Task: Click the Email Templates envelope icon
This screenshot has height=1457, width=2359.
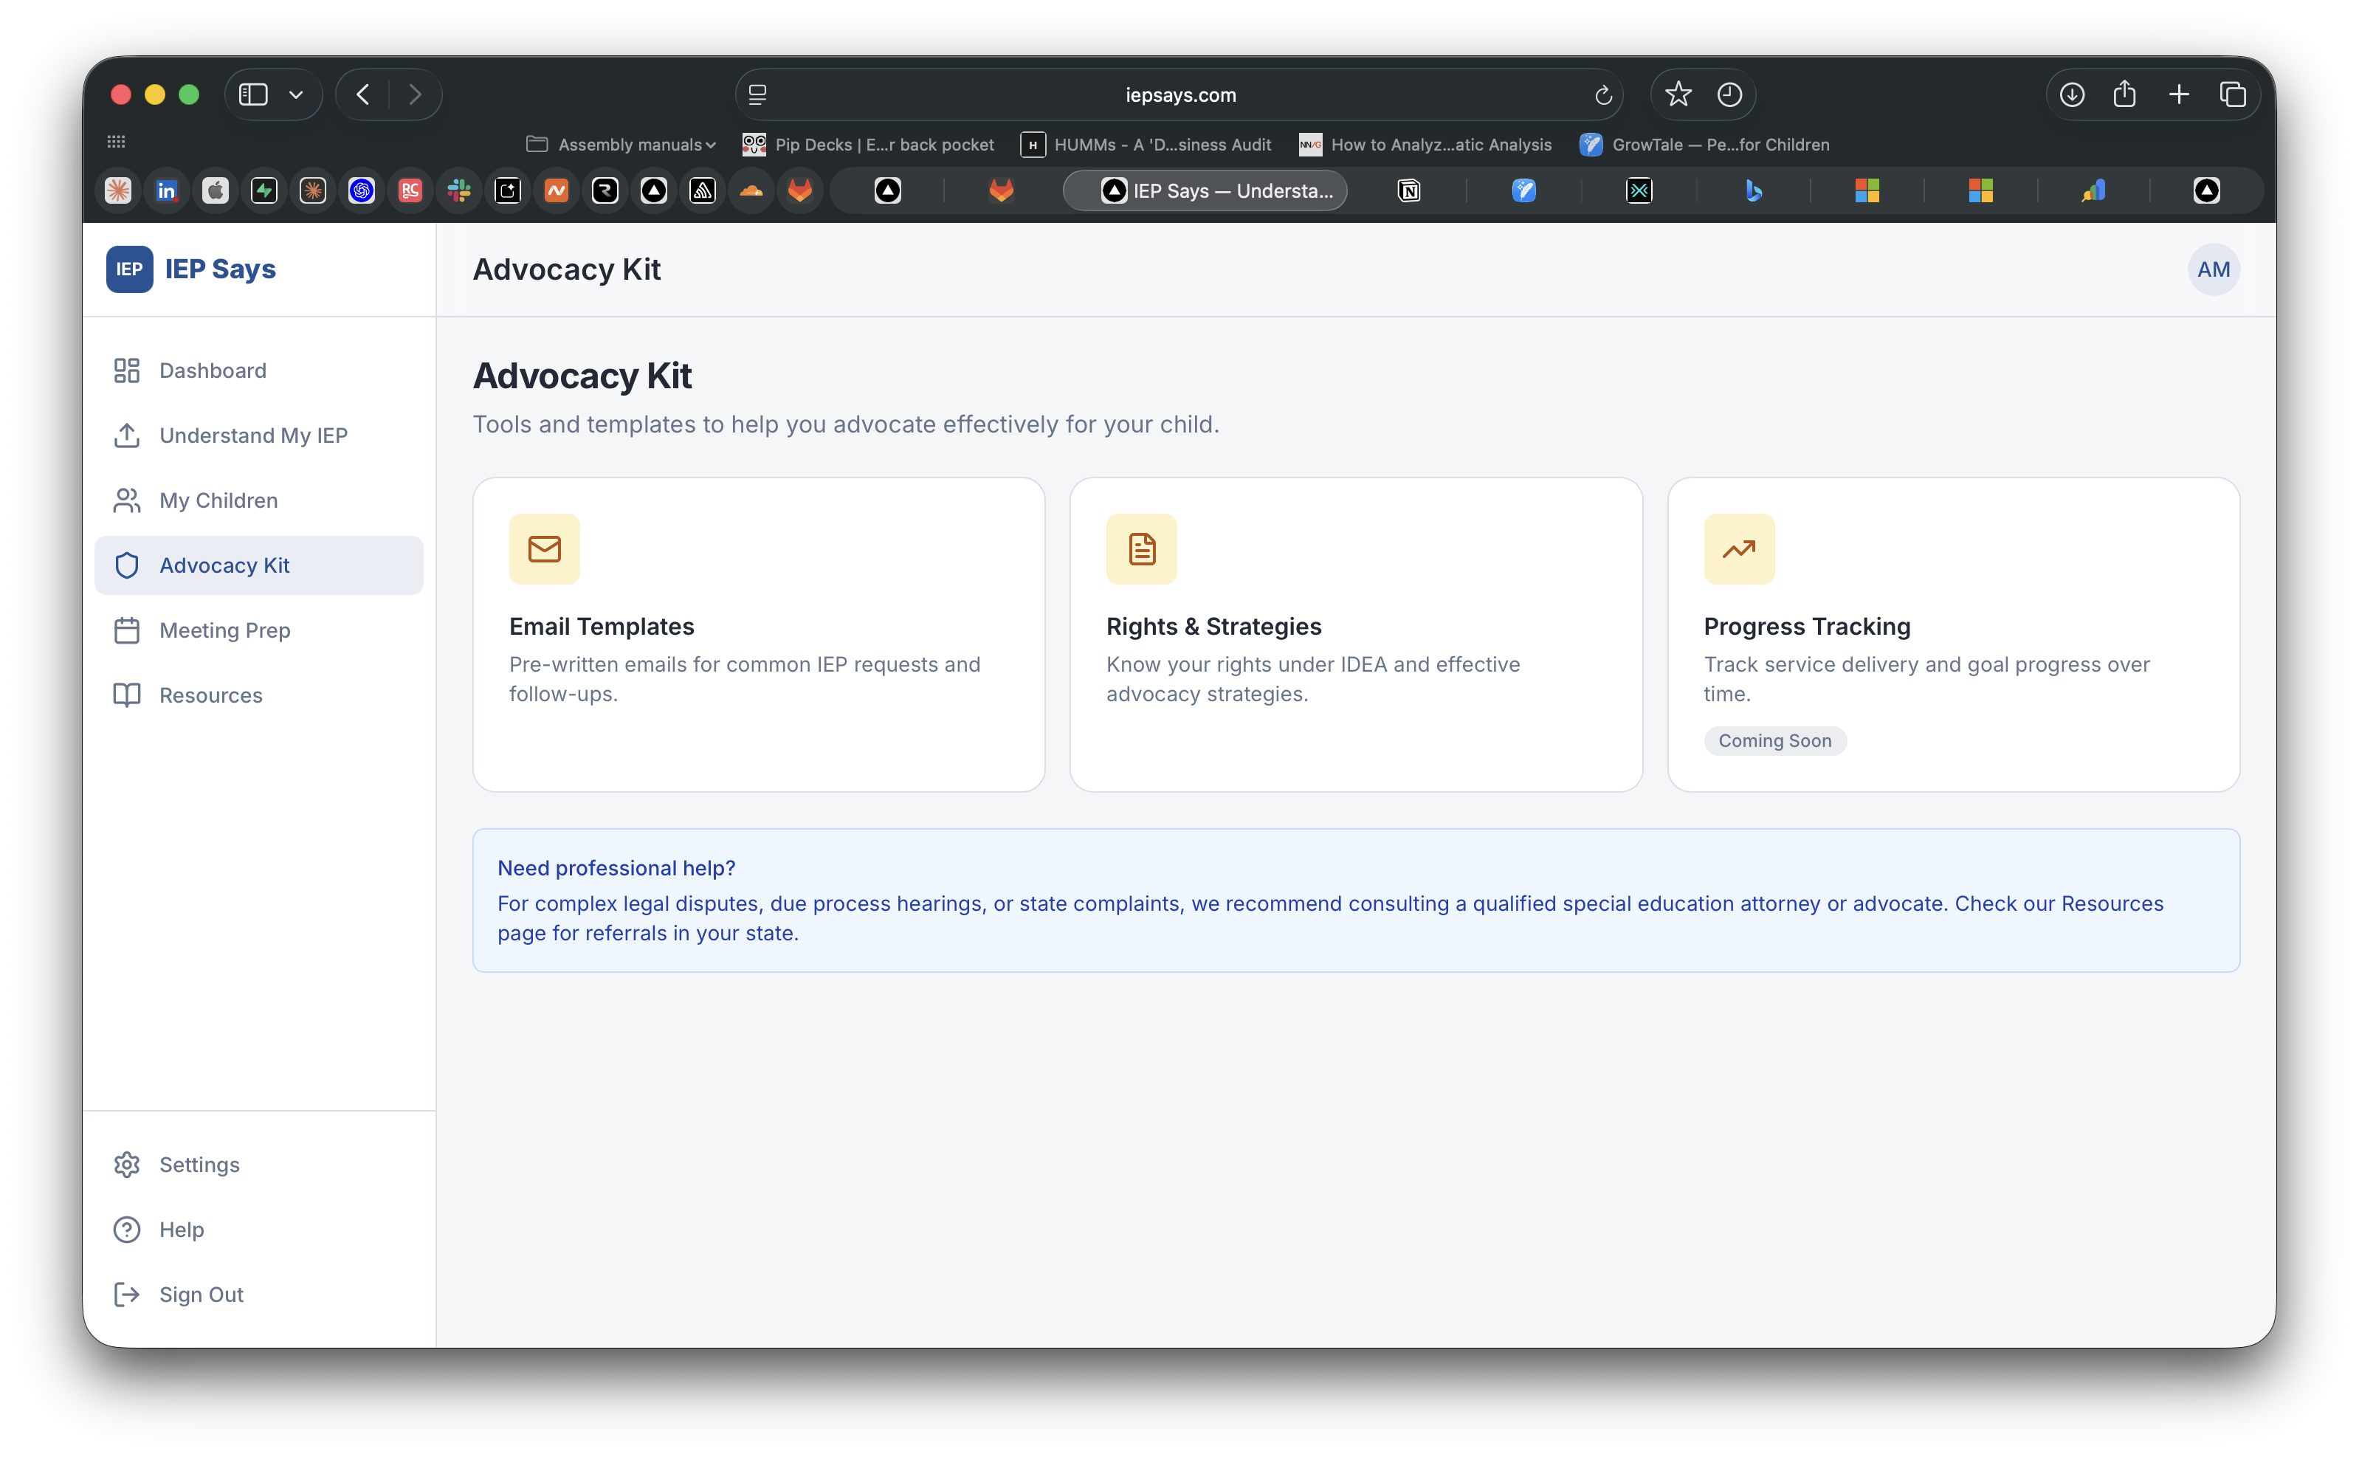Action: tap(545, 549)
